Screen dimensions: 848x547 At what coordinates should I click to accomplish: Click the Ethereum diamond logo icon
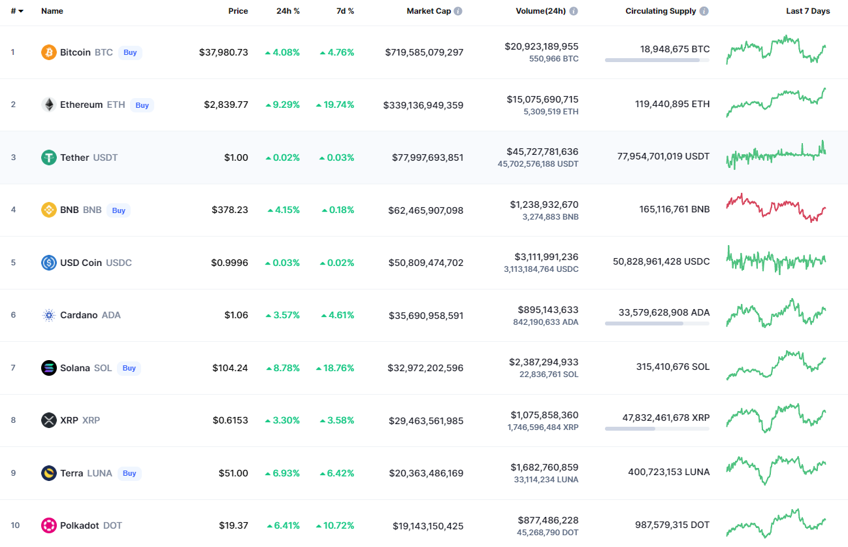[49, 105]
